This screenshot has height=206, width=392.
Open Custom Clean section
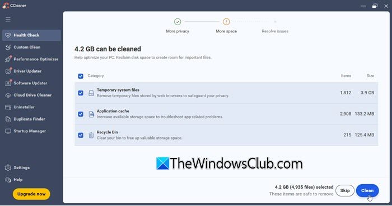pyautogui.click(x=31, y=47)
